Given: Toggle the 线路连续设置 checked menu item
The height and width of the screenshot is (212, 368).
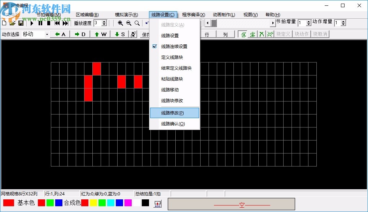Looking at the screenshot, I should [174, 47].
